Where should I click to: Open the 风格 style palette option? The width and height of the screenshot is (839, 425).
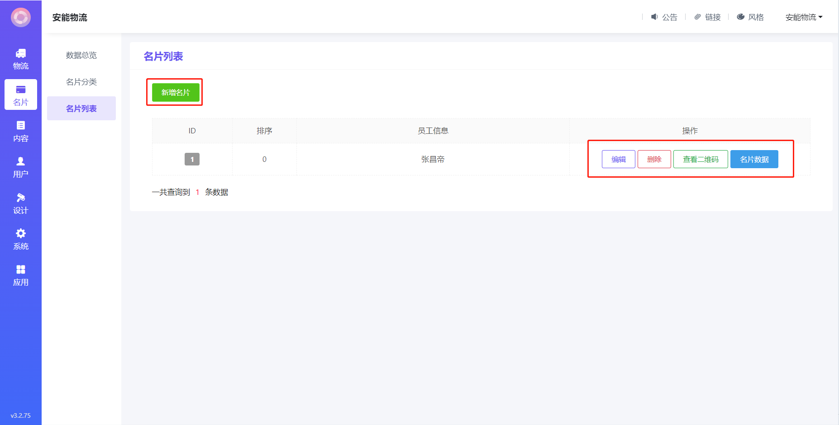pos(750,17)
